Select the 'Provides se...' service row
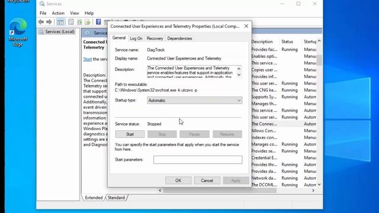This screenshot has height=213, width=379. point(284,151)
